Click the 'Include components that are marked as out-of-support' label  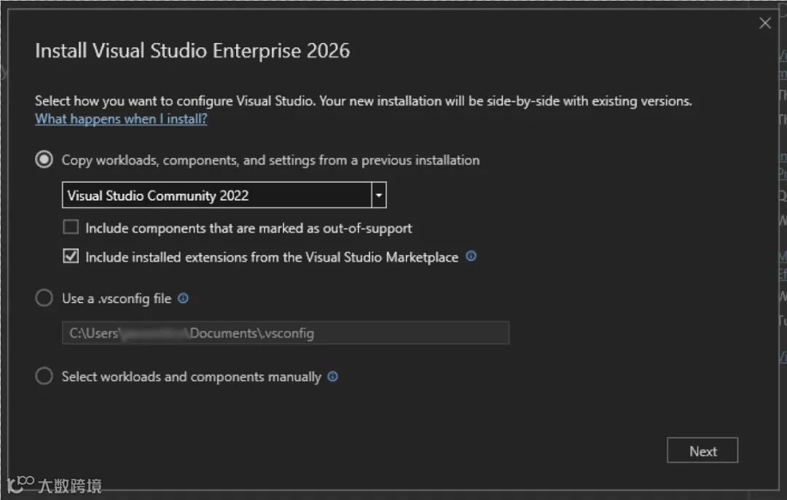tap(248, 228)
